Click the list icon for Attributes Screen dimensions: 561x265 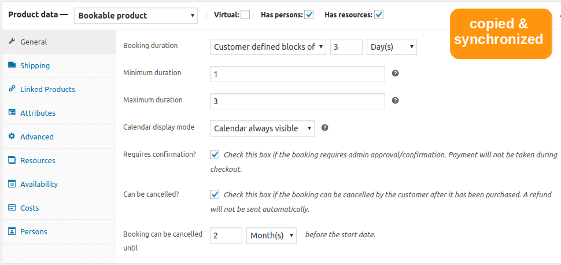point(12,112)
